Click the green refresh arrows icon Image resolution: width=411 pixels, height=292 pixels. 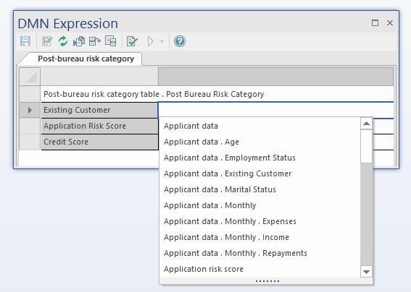(x=63, y=41)
